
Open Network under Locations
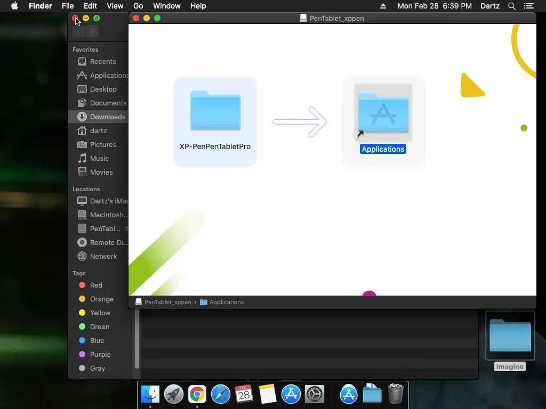pyautogui.click(x=98, y=257)
